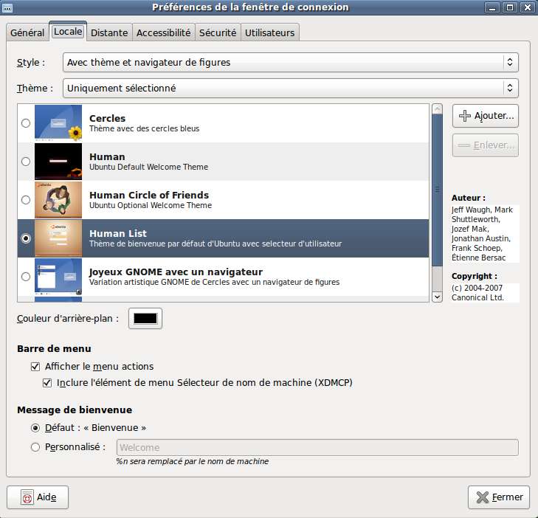Click the Human List theme thumbnail
Image resolution: width=538 pixels, height=518 pixels.
point(58,238)
